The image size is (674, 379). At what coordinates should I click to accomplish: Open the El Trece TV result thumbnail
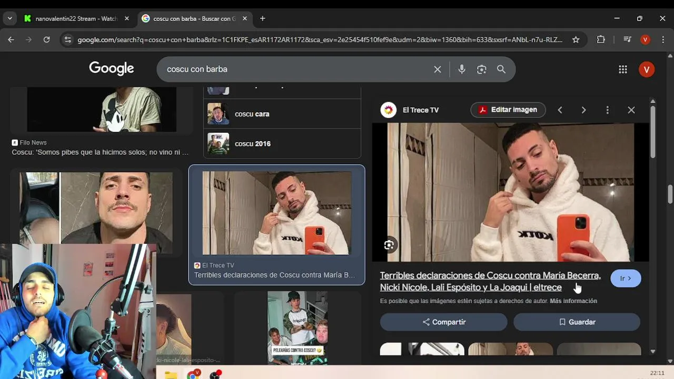point(276,213)
